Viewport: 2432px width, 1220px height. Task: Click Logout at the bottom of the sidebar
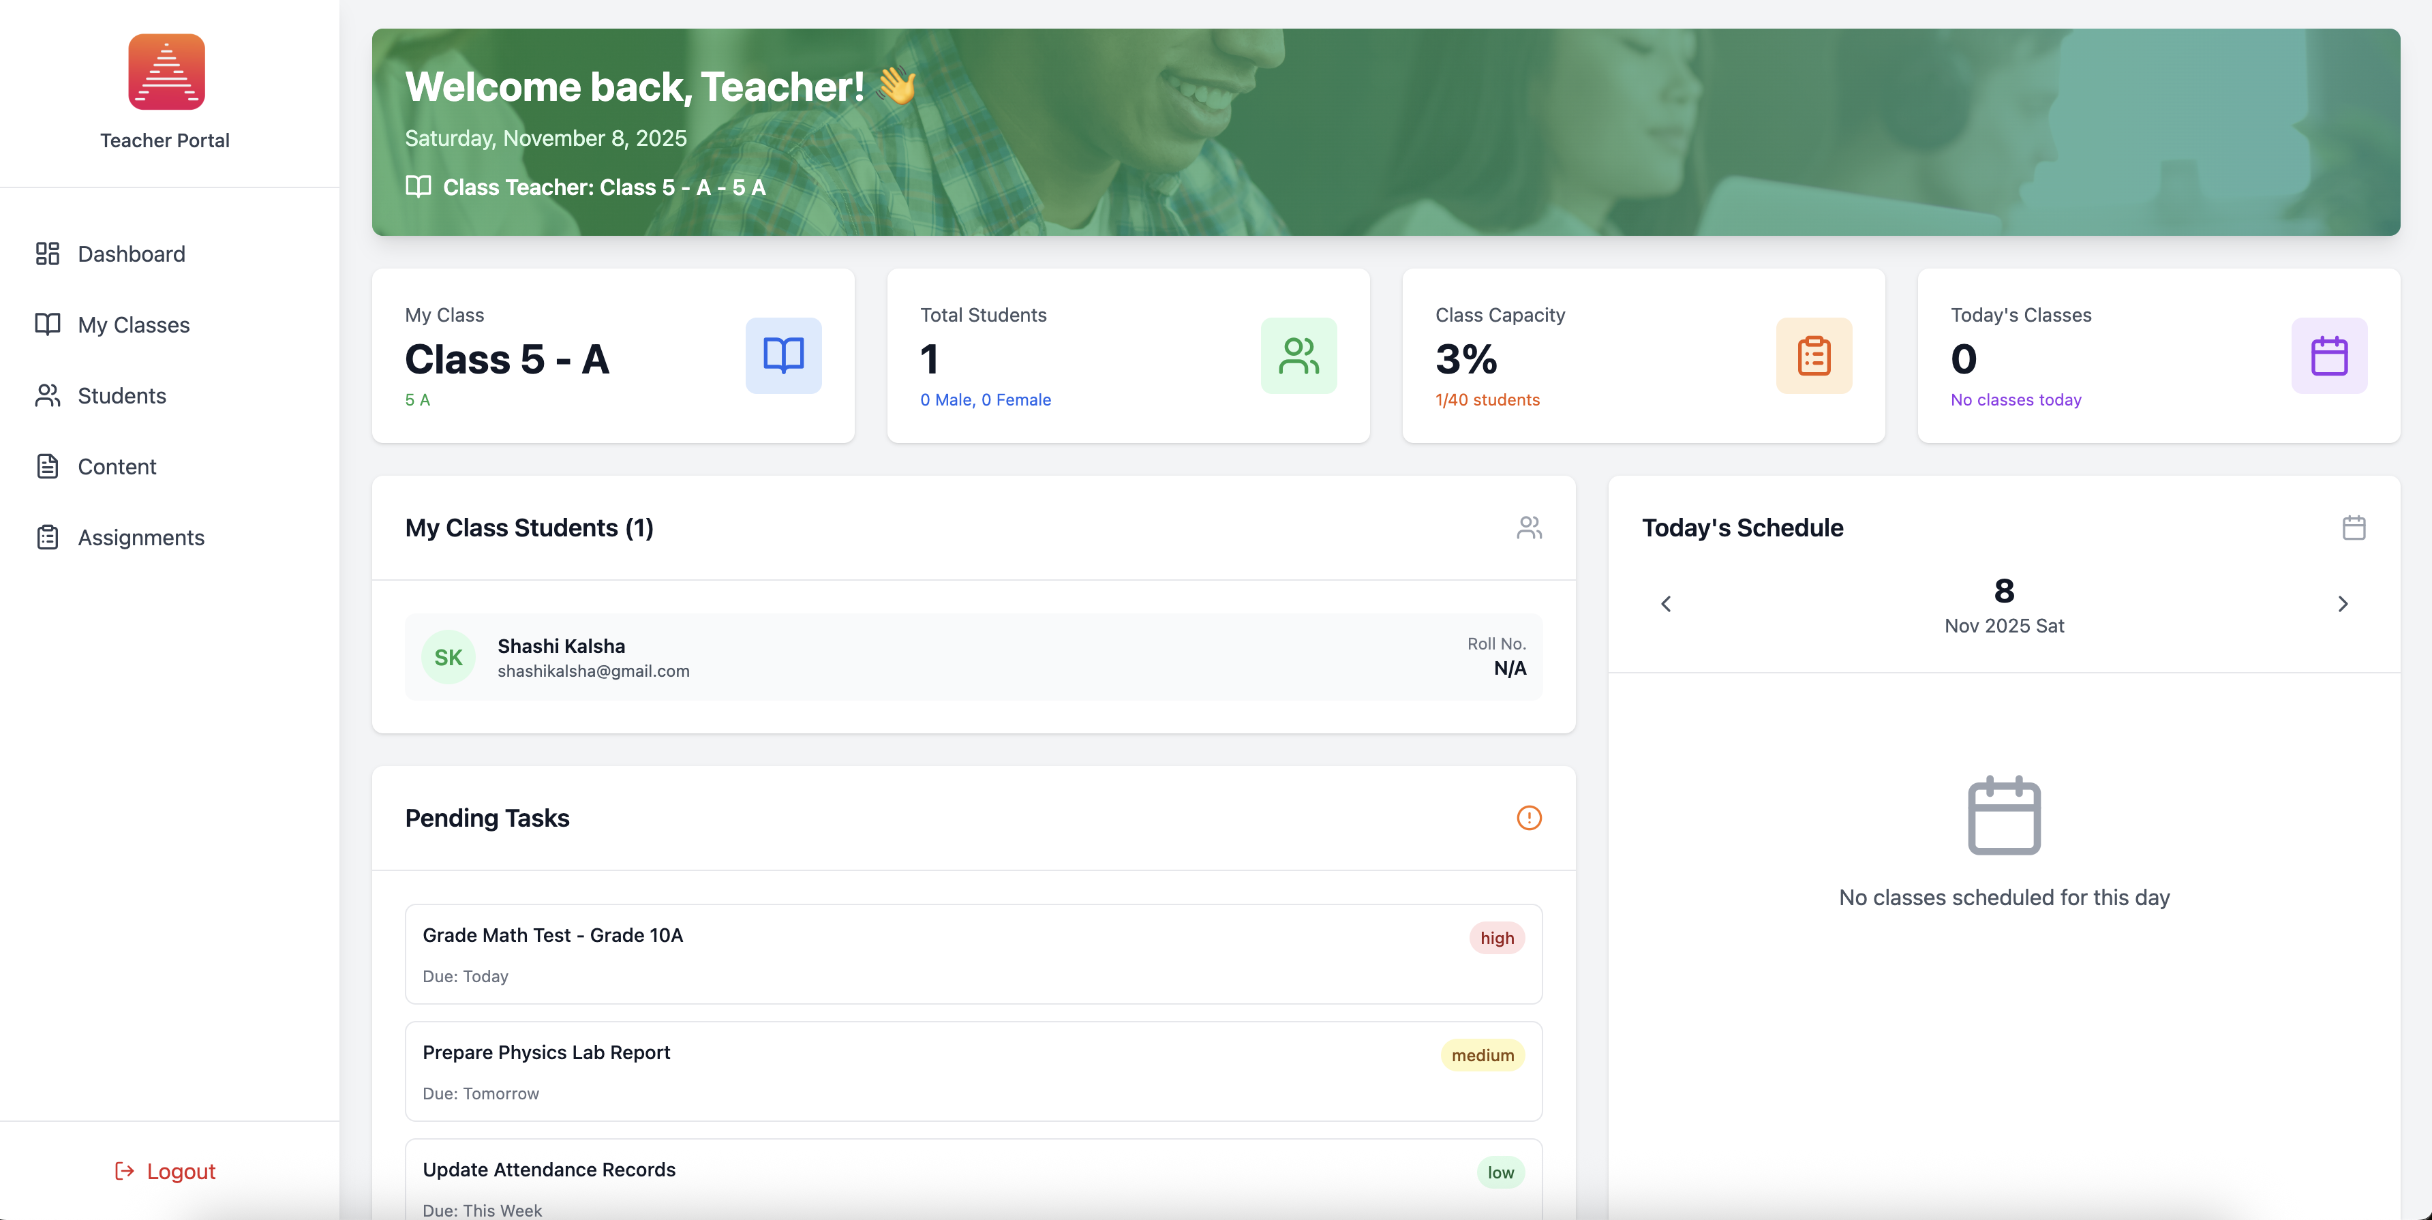click(165, 1171)
